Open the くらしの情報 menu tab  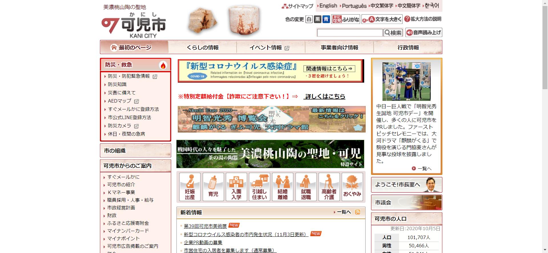click(x=203, y=47)
